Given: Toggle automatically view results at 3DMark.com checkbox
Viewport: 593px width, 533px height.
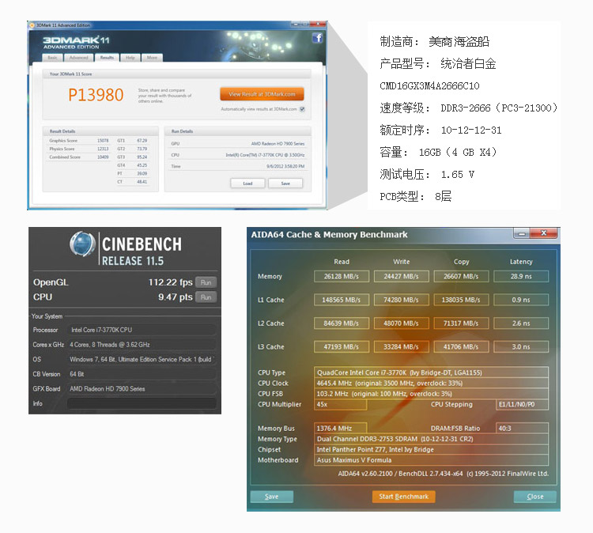Looking at the screenshot, I should (x=302, y=109).
